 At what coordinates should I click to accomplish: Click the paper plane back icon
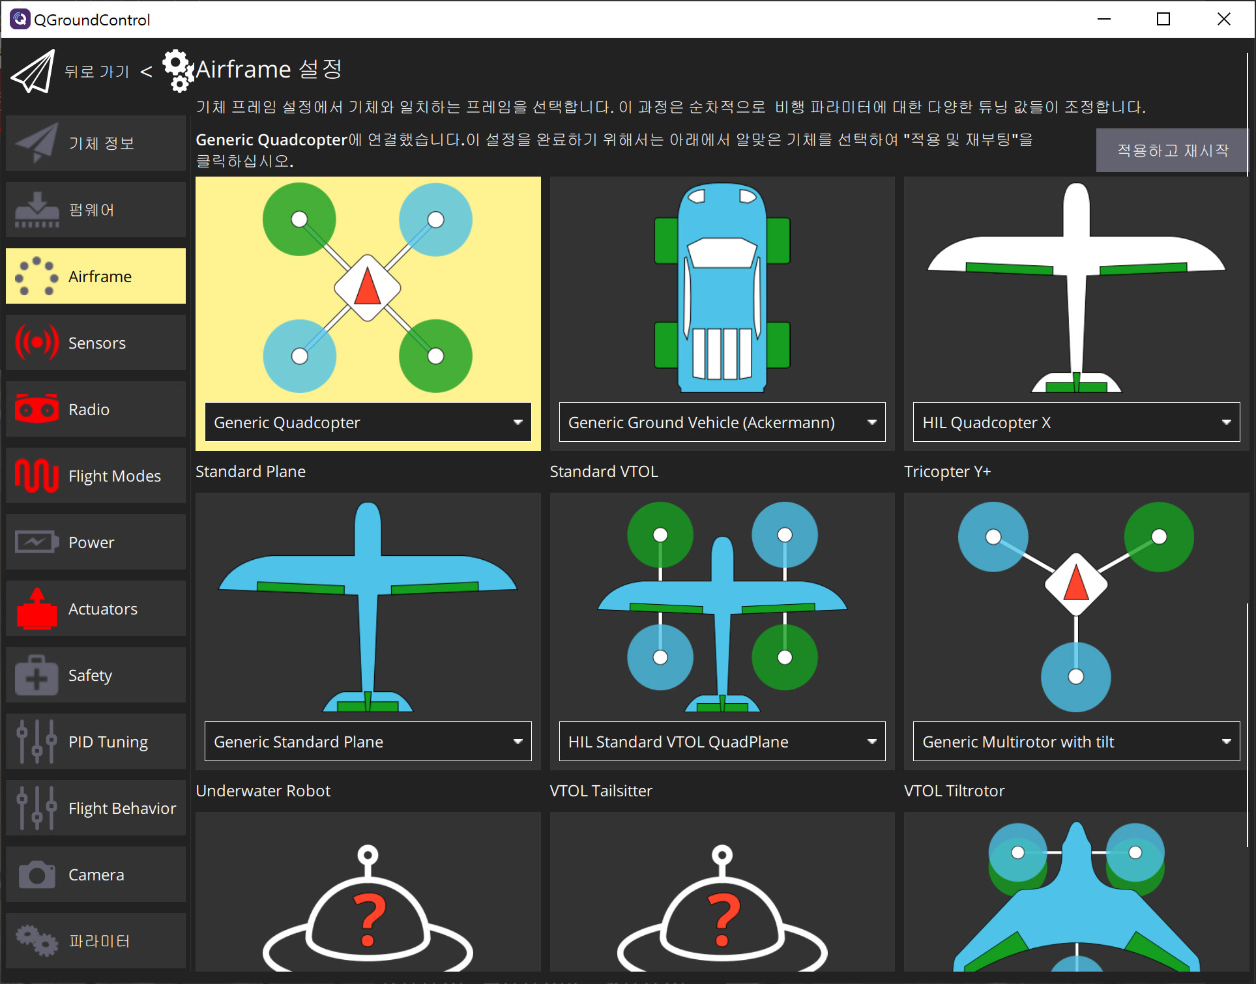click(33, 72)
